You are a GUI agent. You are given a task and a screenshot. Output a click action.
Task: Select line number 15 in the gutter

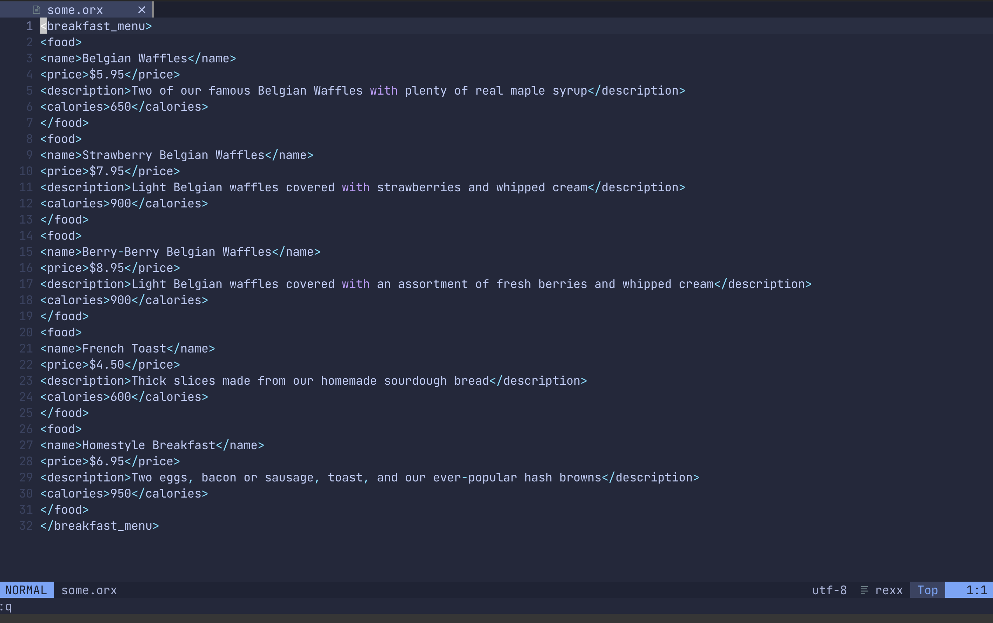coord(25,252)
